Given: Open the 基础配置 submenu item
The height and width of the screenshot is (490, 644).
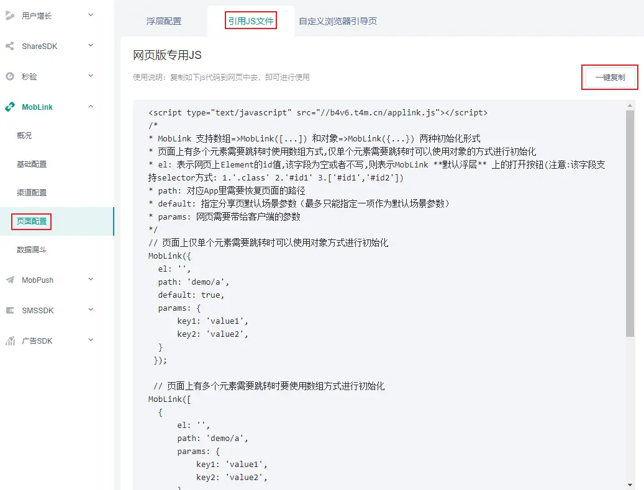Looking at the screenshot, I should 32,164.
